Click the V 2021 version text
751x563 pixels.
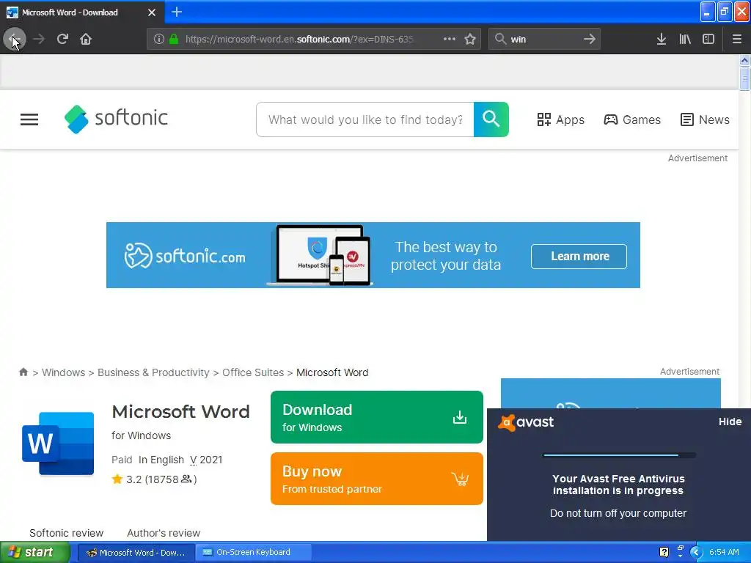click(206, 460)
